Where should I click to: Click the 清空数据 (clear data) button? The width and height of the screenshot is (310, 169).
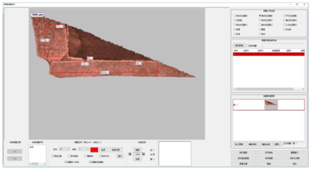[x=238, y=45]
